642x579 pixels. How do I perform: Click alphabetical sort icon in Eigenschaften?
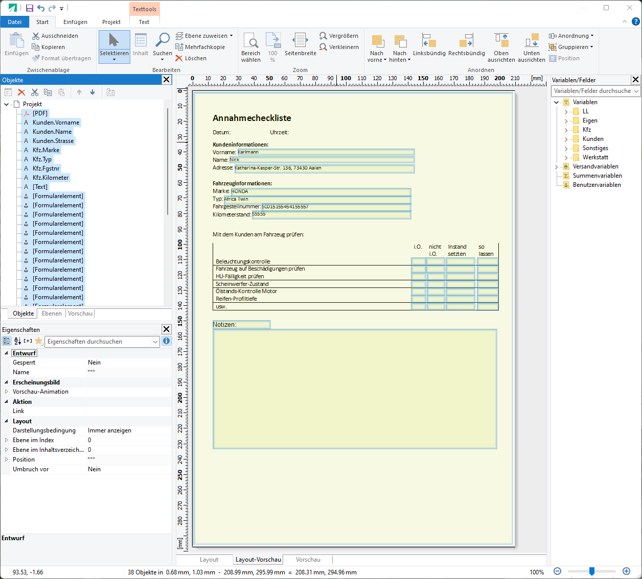point(17,341)
